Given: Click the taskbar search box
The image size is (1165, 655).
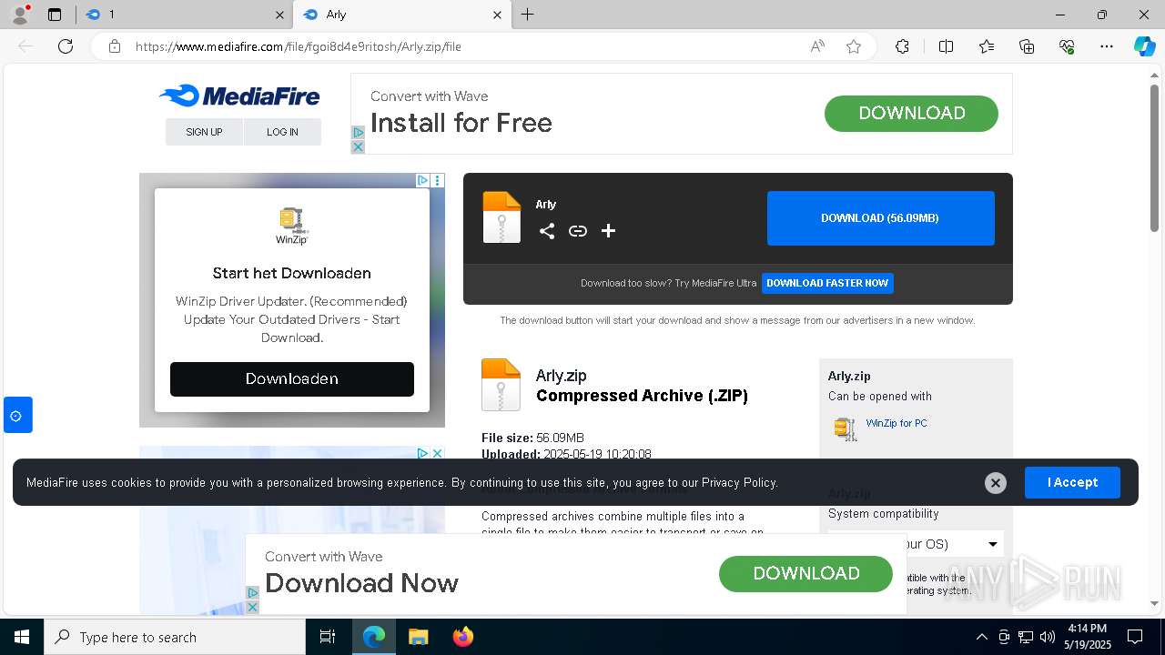Looking at the screenshot, I should point(176,637).
